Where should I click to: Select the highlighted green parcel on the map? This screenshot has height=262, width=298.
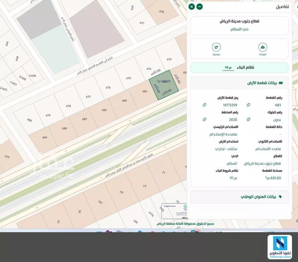click(164, 85)
